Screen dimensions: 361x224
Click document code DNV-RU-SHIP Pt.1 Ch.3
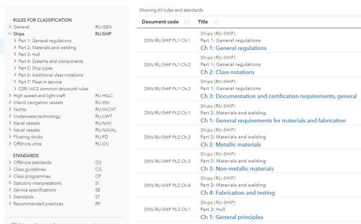pyautogui.click(x=167, y=89)
